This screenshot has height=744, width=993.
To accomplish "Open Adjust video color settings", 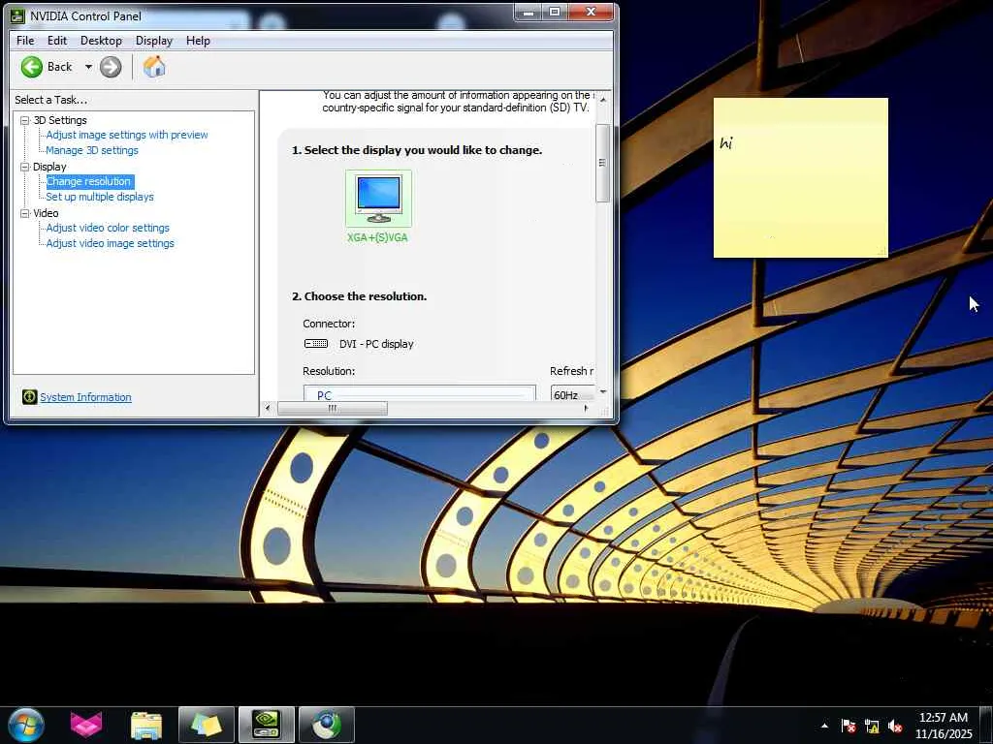I will pyautogui.click(x=108, y=228).
